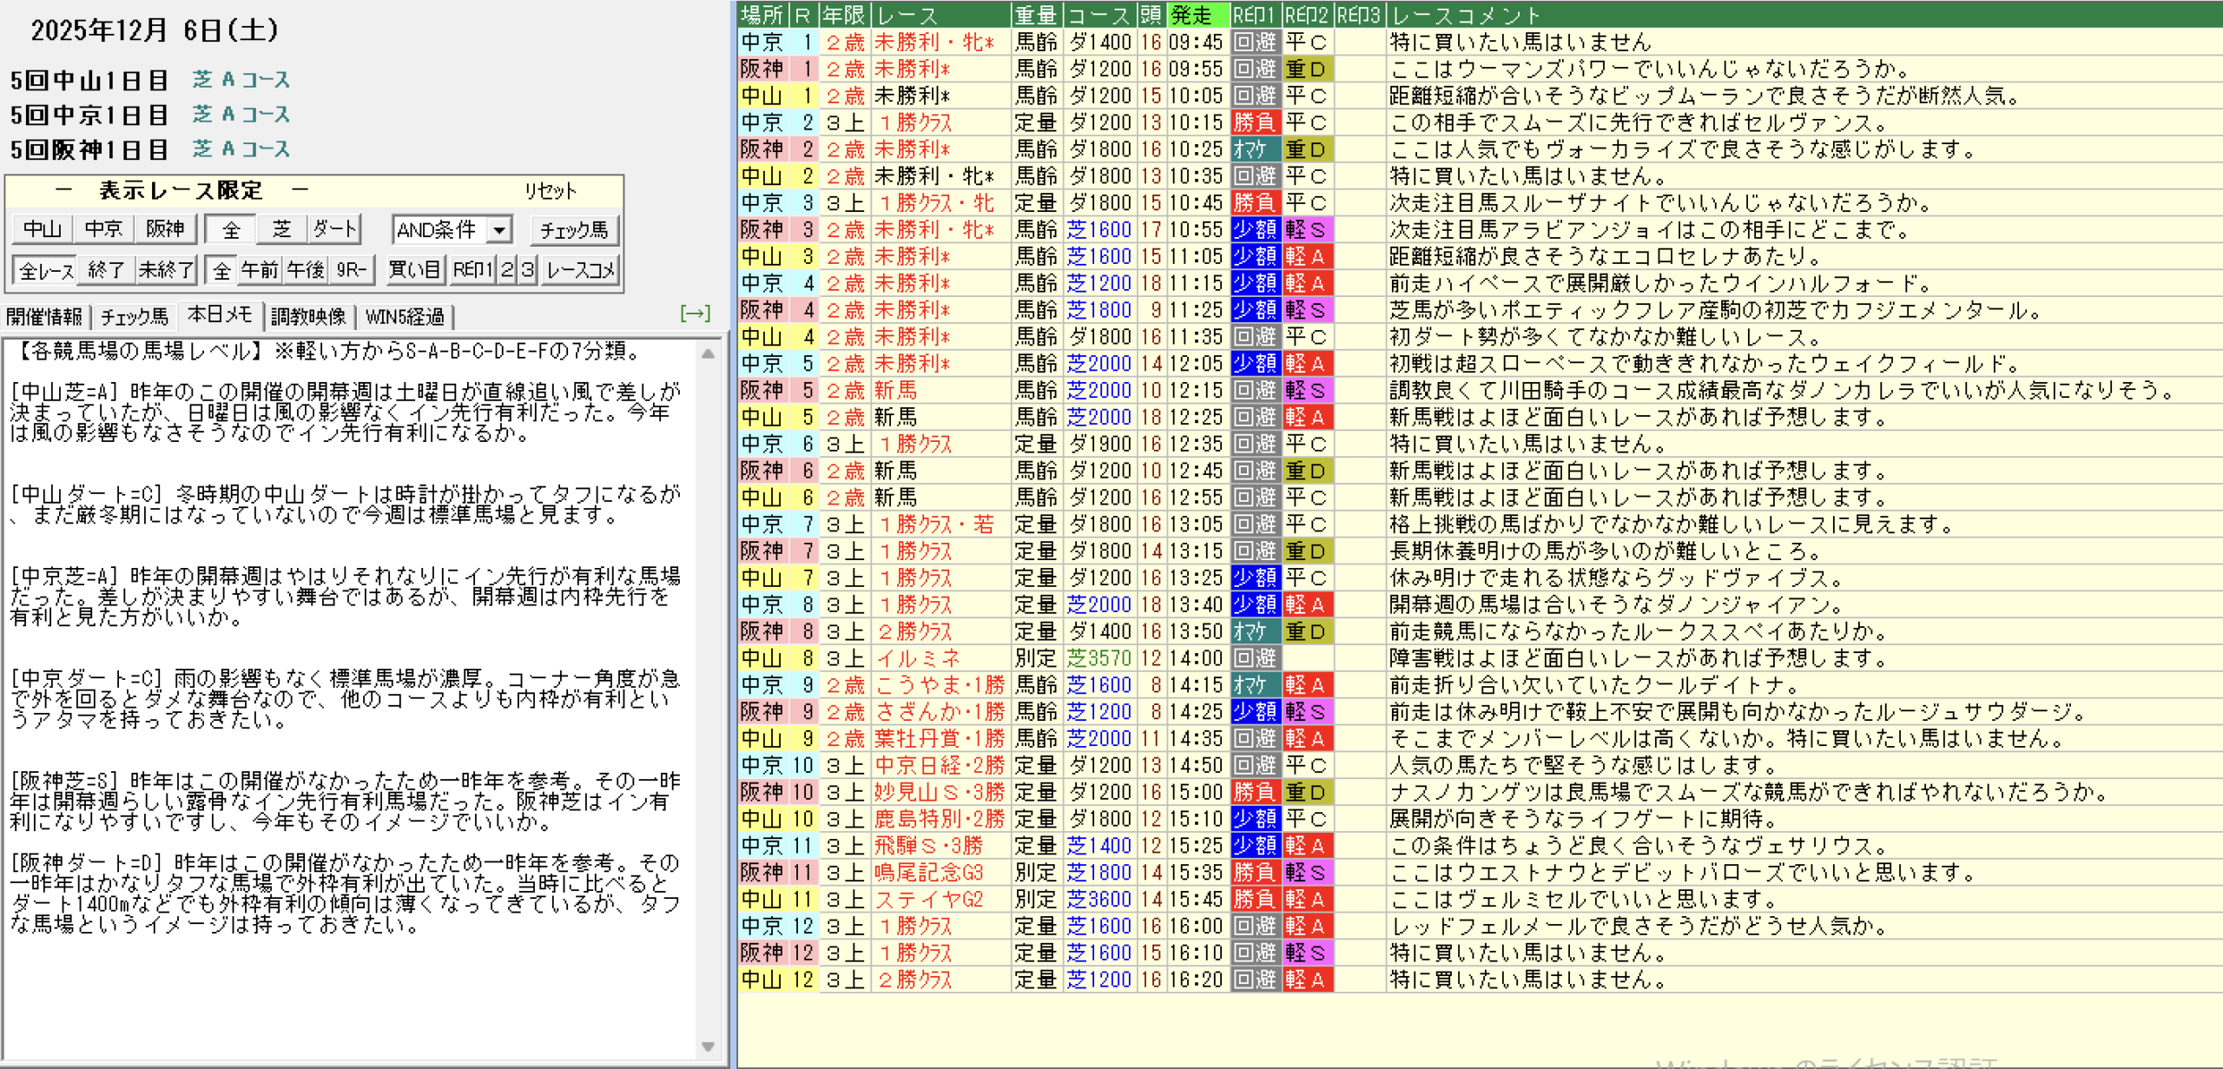Viewport: 2223px width, 1069px height.
Task: Click the 回避 badge in 中山 8R row
Action: [x=1255, y=658]
